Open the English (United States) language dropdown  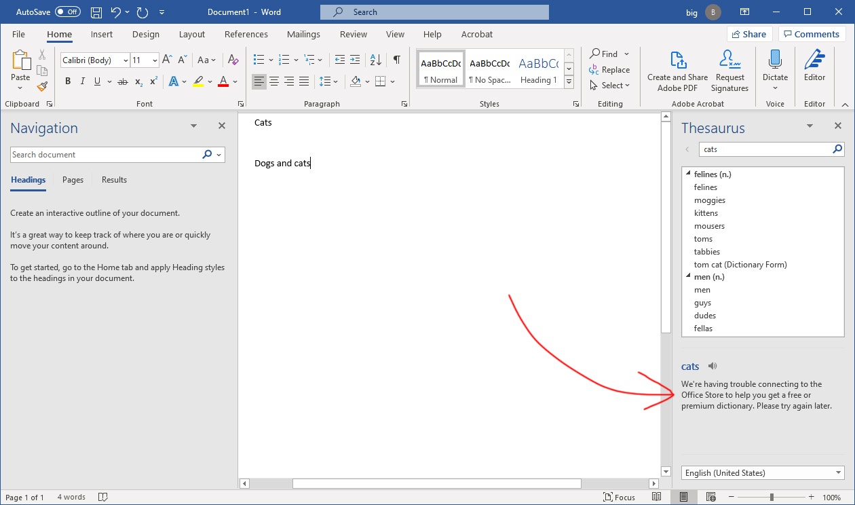tap(763, 472)
